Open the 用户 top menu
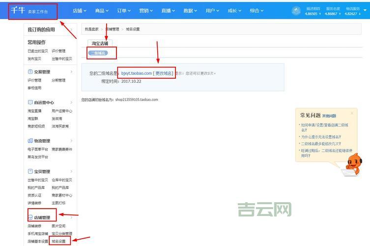370x246 pixels. click(x=212, y=11)
